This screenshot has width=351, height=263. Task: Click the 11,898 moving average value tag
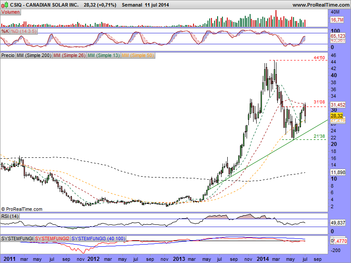click(338, 172)
